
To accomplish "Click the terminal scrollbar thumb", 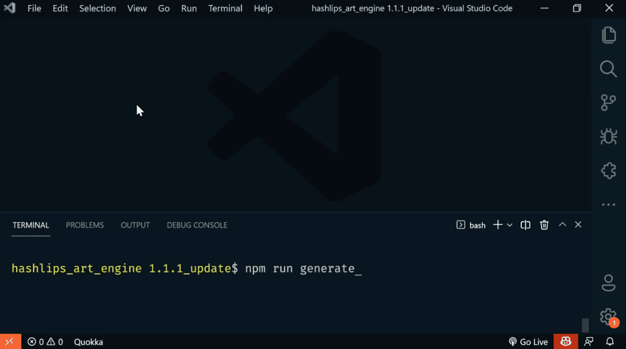I will pos(585,325).
